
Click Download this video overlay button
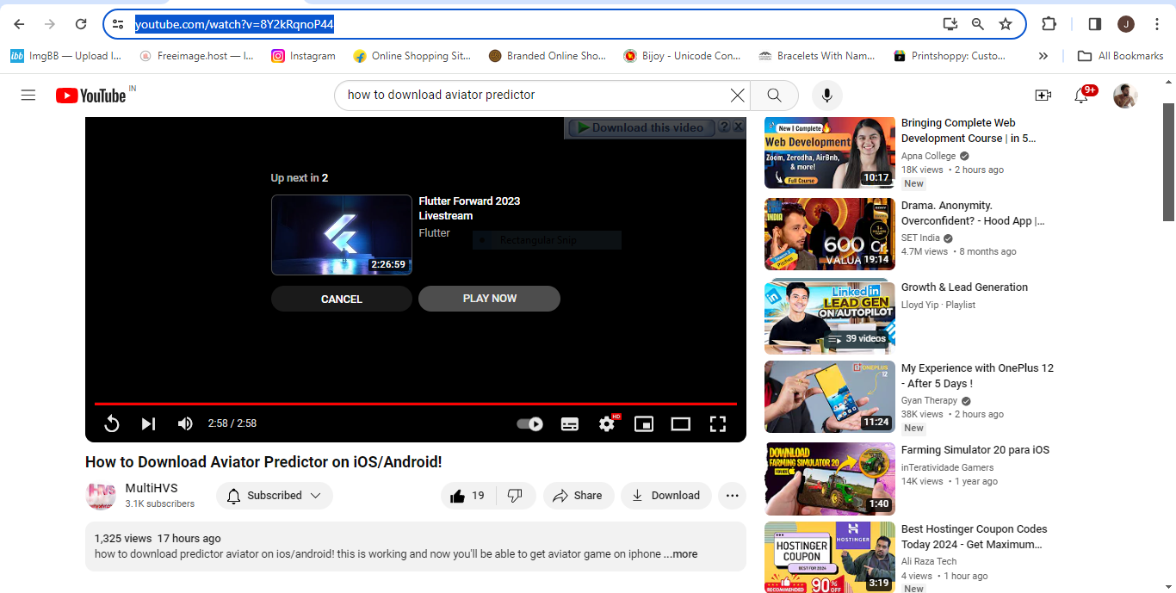click(x=641, y=127)
